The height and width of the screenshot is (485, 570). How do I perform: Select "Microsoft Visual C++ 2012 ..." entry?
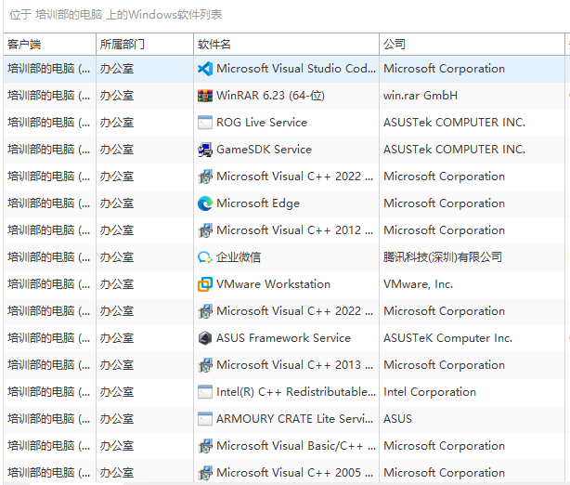295,229
